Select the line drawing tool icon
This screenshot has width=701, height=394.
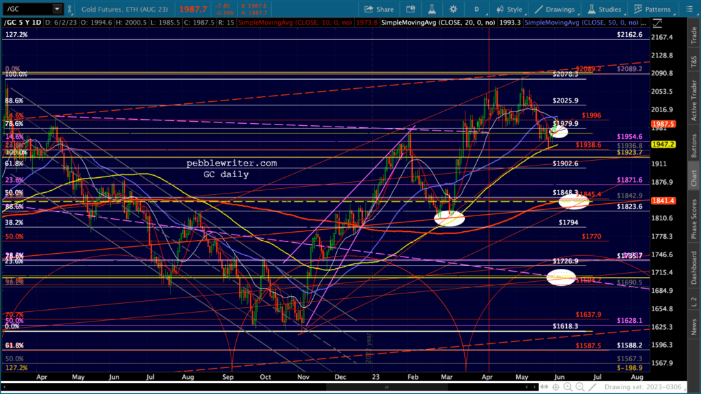click(x=592, y=387)
